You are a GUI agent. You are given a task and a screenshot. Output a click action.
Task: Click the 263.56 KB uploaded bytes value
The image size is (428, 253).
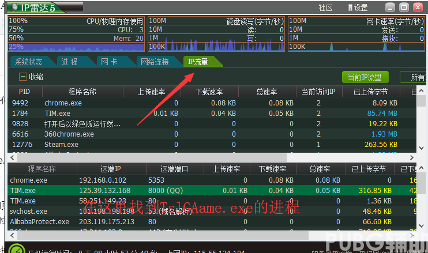click(x=381, y=145)
